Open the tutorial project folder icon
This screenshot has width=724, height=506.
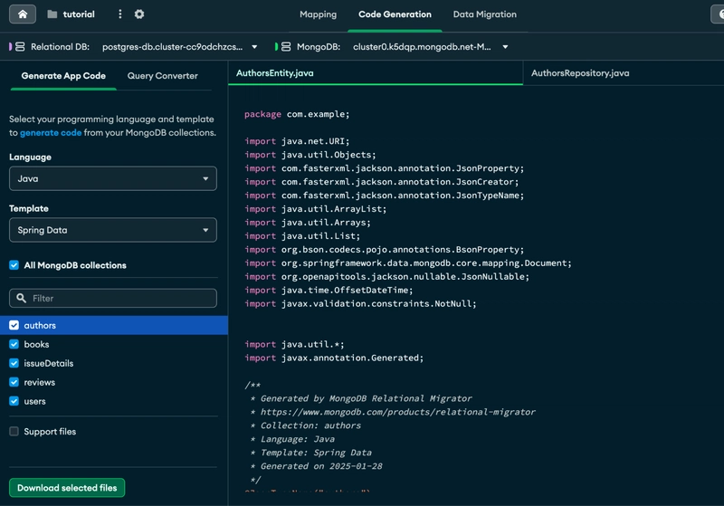(x=52, y=14)
